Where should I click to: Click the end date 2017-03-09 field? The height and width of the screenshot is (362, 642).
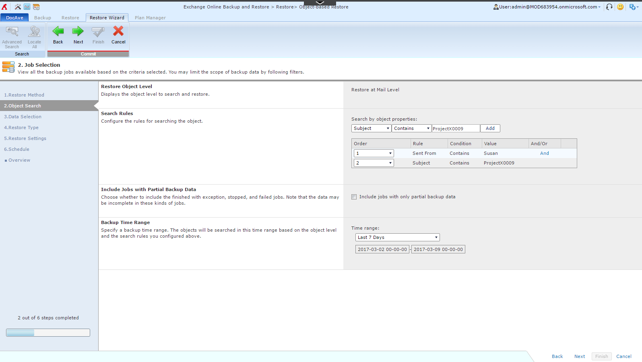click(438, 249)
